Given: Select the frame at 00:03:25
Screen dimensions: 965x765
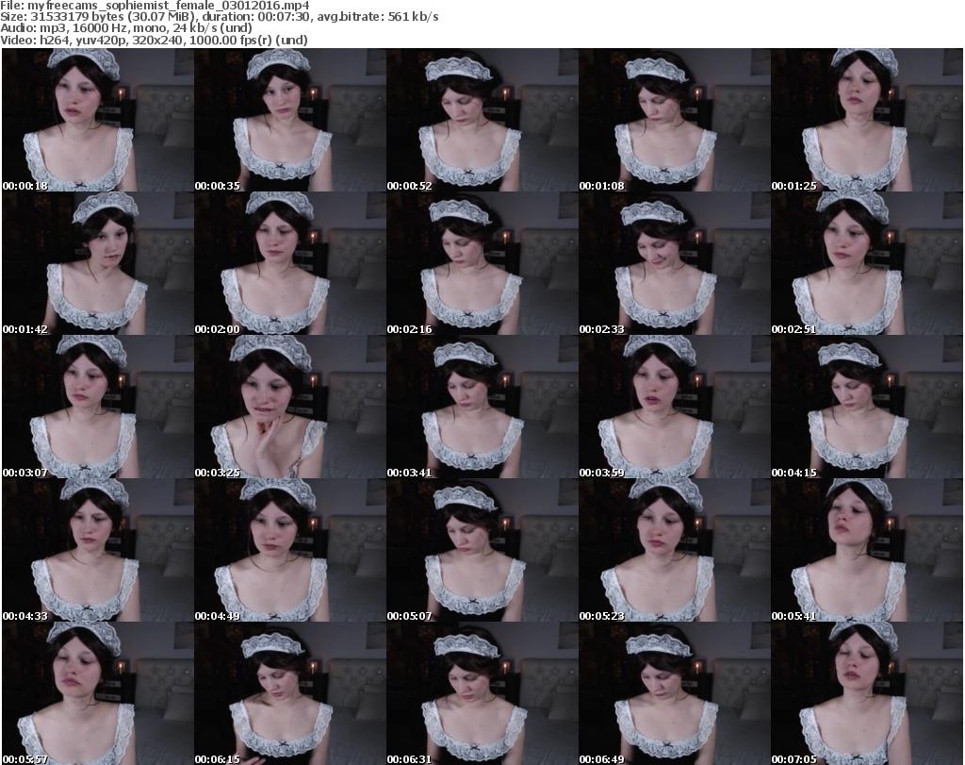Looking at the screenshot, I should pos(290,407).
